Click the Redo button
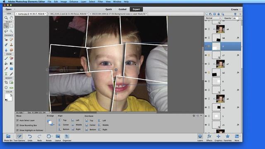 click(39, 137)
